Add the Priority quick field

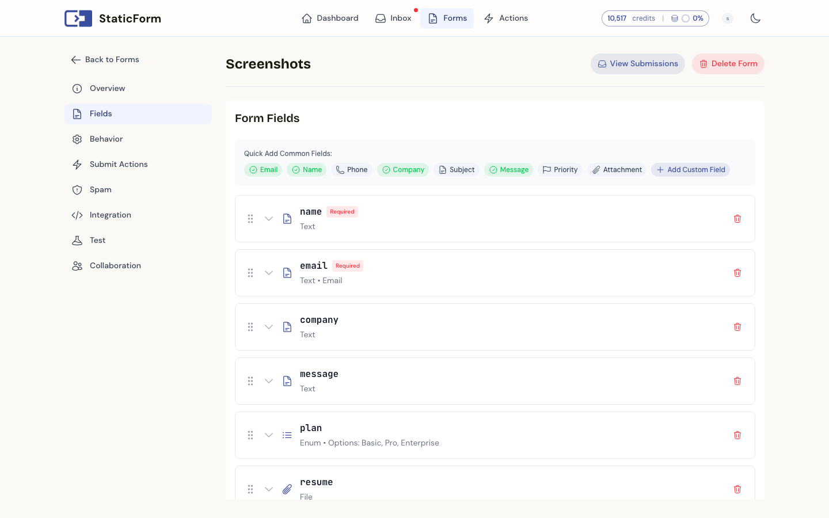pyautogui.click(x=560, y=170)
